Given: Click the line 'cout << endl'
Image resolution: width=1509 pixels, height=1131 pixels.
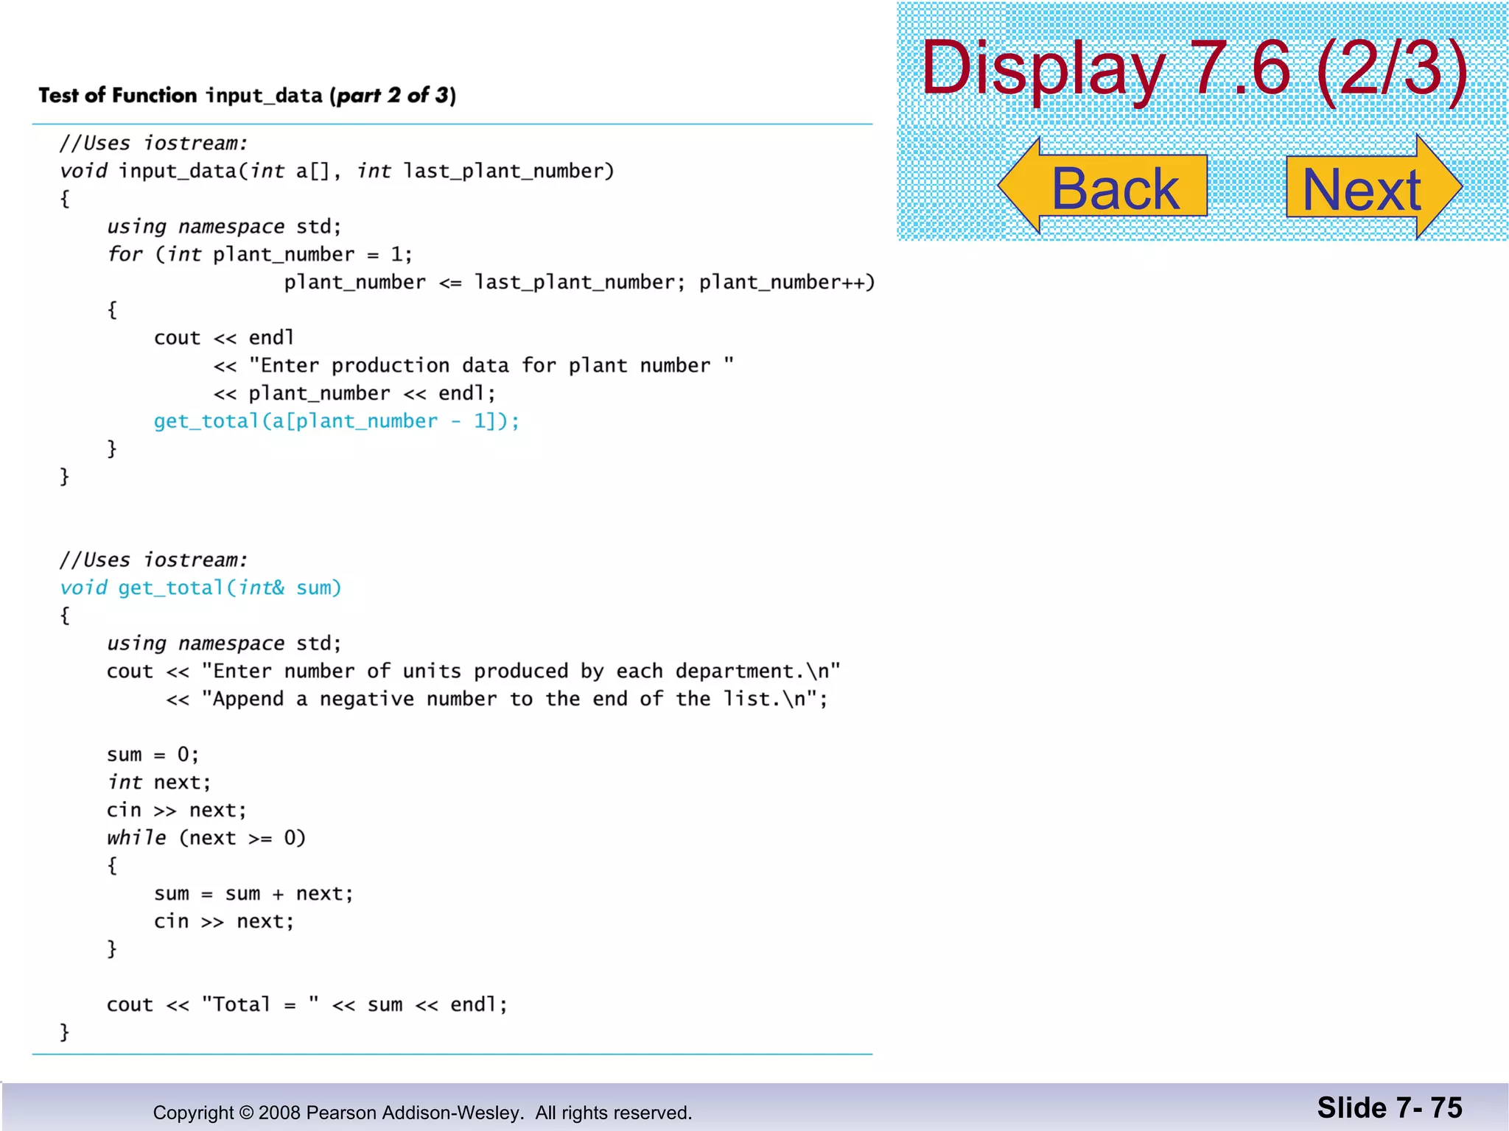Looking at the screenshot, I should pyautogui.click(x=224, y=338).
